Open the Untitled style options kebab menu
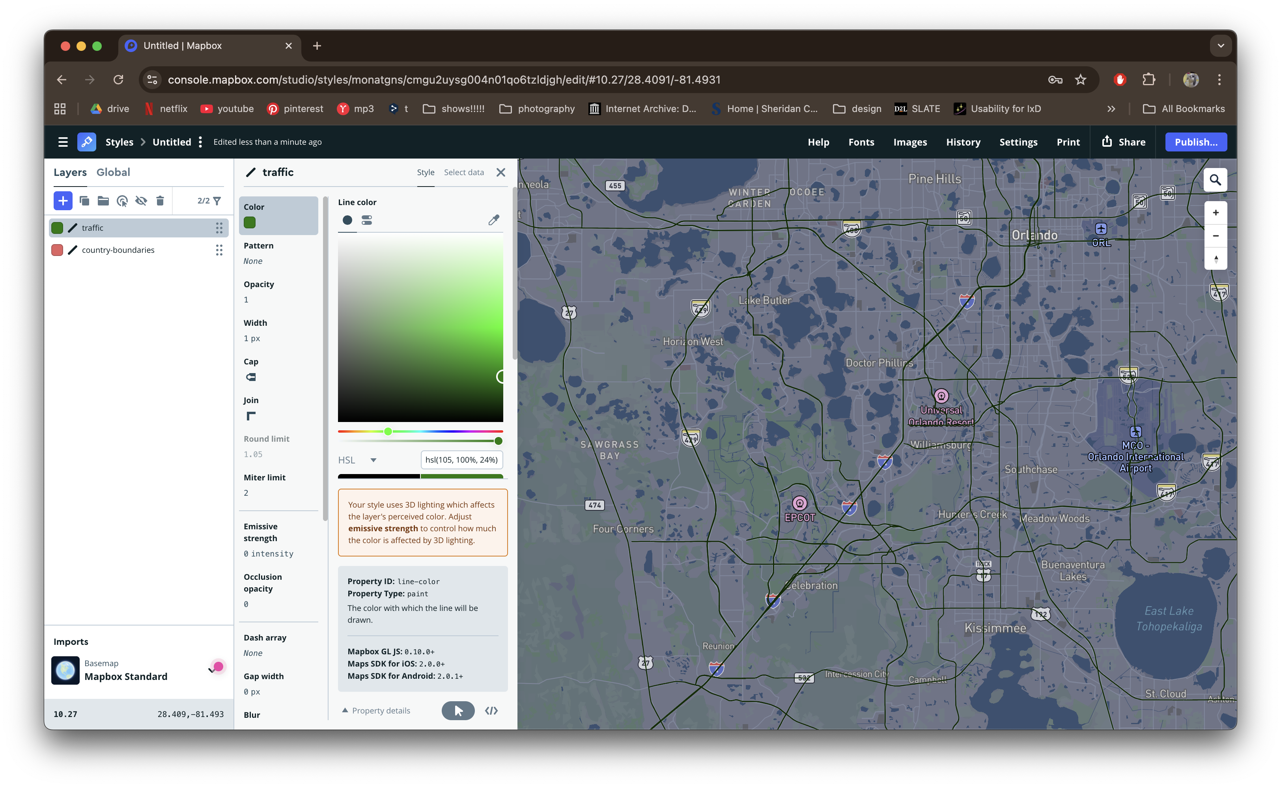This screenshot has height=788, width=1281. pos(200,141)
